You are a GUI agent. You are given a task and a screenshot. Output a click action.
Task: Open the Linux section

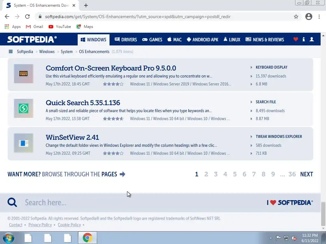pos(232,40)
